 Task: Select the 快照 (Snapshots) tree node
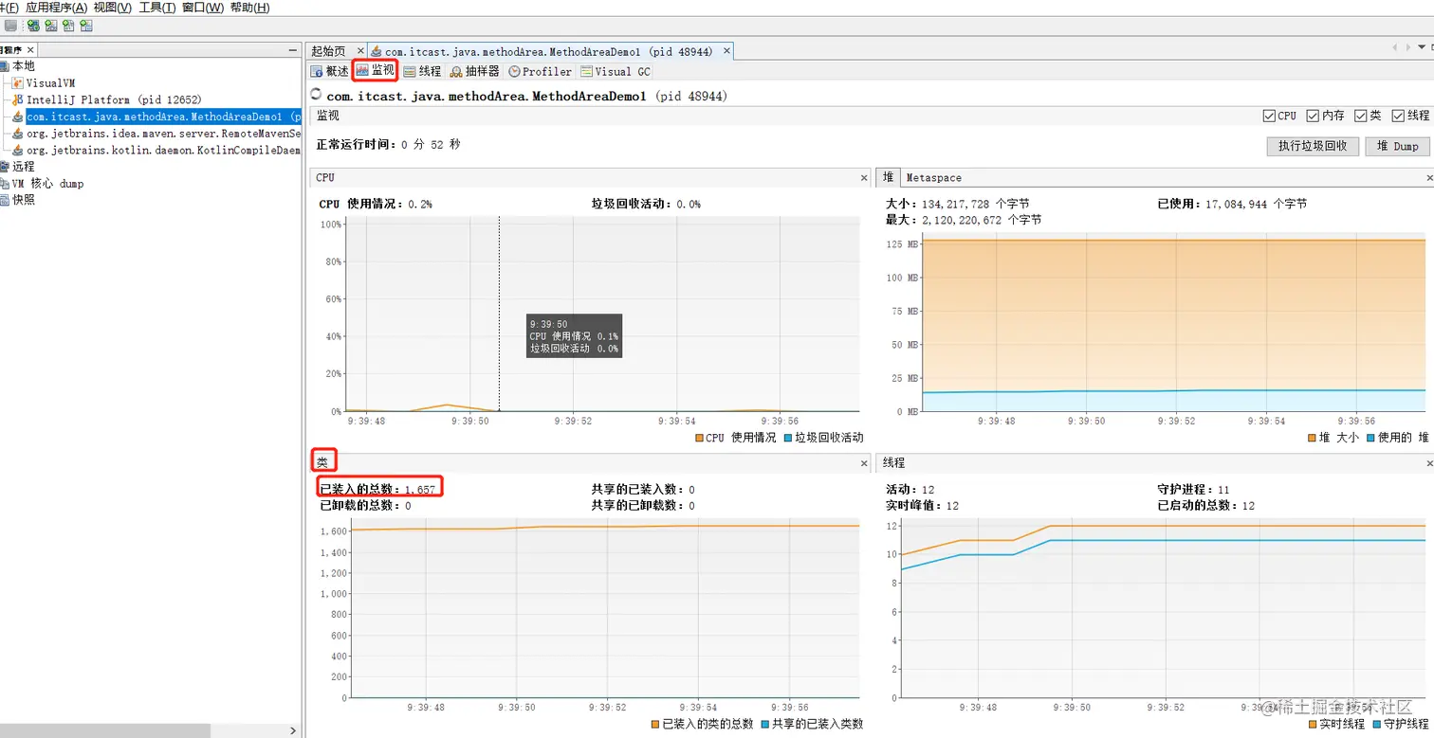pyautogui.click(x=23, y=200)
